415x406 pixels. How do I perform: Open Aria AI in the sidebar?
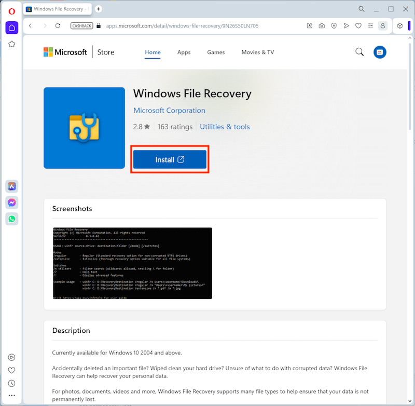(11, 186)
